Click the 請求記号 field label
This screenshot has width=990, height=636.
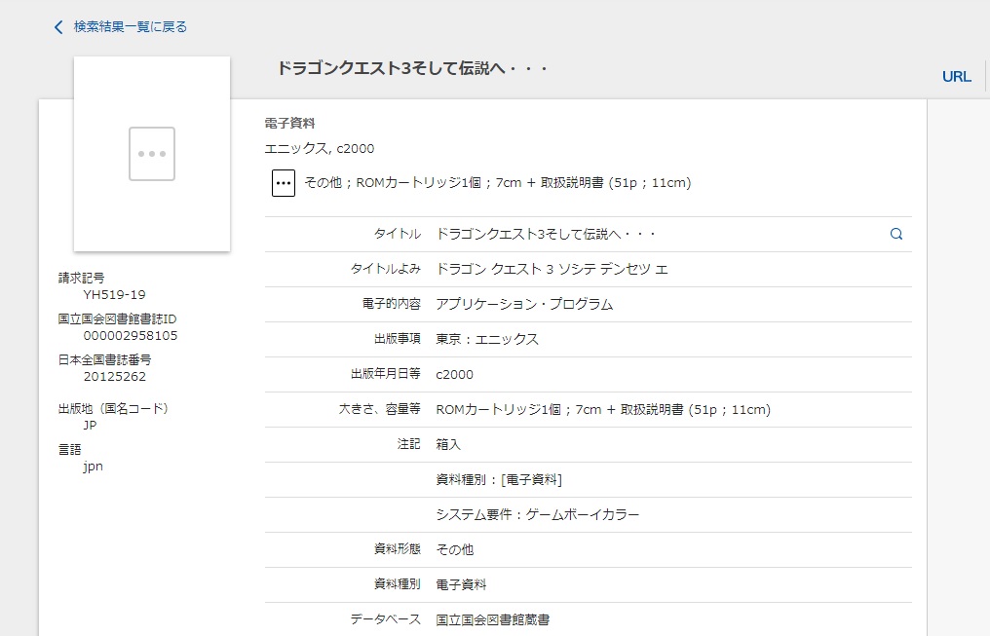82,278
